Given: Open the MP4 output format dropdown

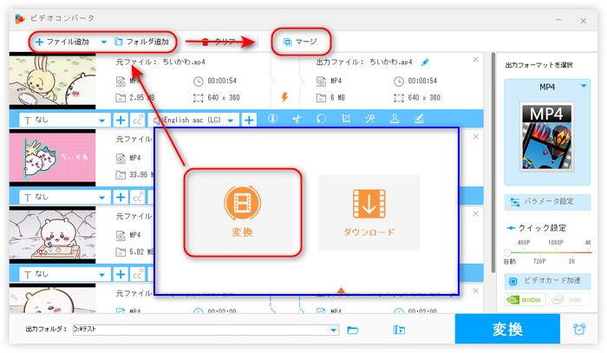Looking at the screenshot, I should point(584,86).
